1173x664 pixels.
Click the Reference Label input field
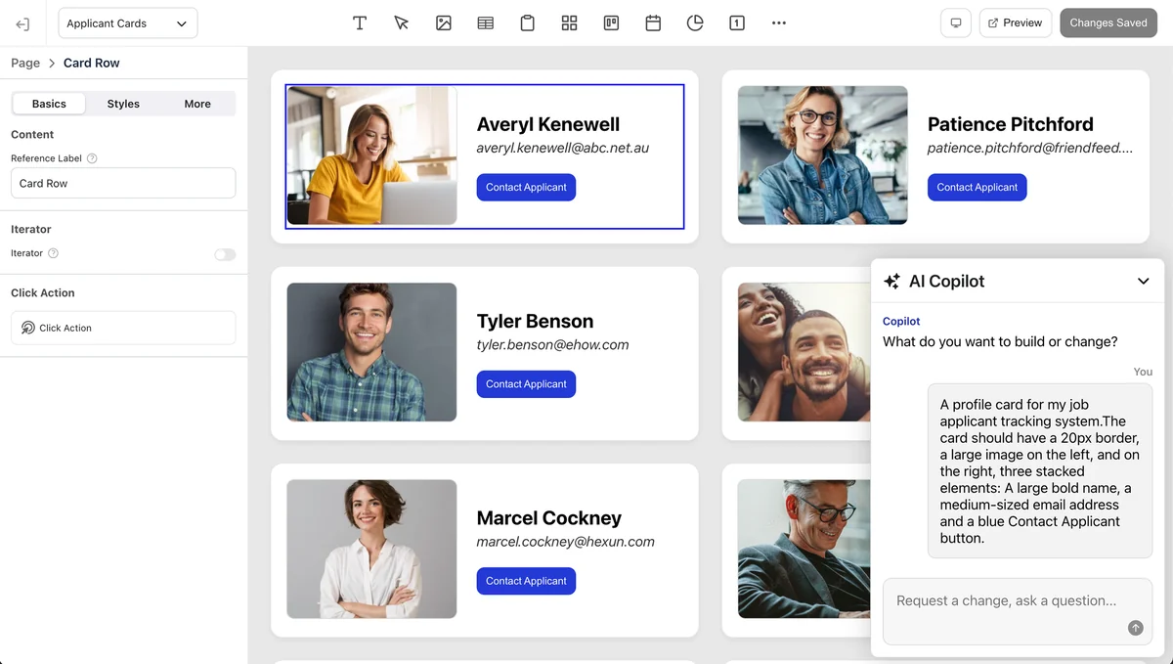coord(123,183)
